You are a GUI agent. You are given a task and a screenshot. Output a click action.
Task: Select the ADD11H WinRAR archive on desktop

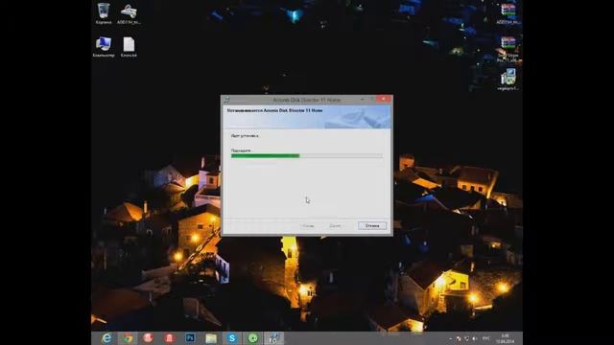point(508,13)
